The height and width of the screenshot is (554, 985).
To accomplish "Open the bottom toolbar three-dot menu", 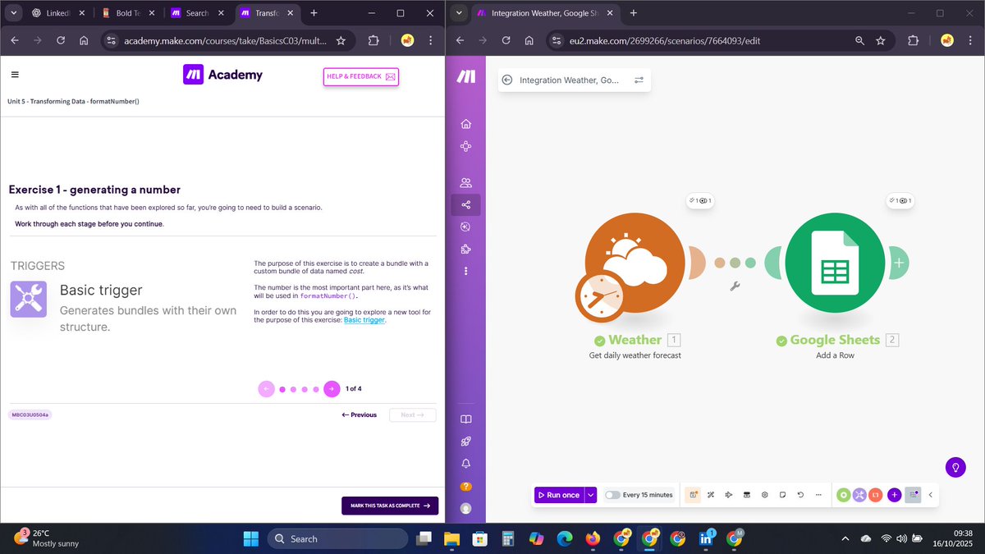I will 818,495.
